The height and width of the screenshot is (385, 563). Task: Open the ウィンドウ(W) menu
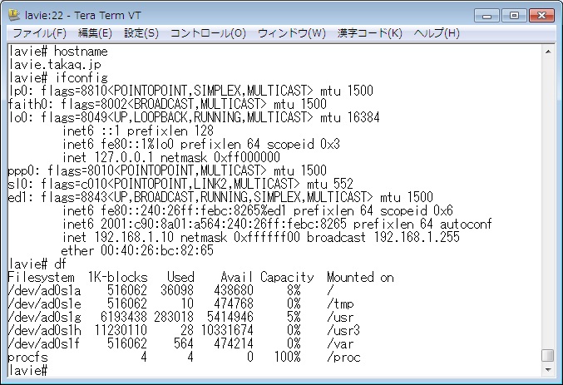tap(292, 33)
